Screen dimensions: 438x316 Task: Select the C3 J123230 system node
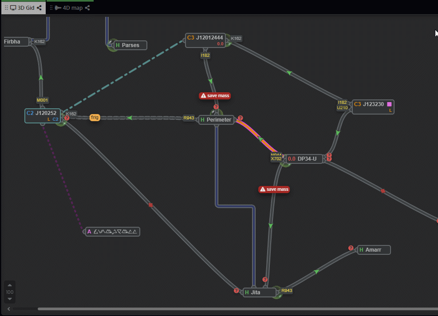(x=373, y=107)
